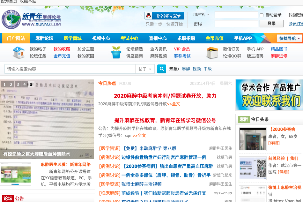Open post 张博士麻醉主治视频 in list
This screenshot has height=202, width=303.
(x=141, y=184)
